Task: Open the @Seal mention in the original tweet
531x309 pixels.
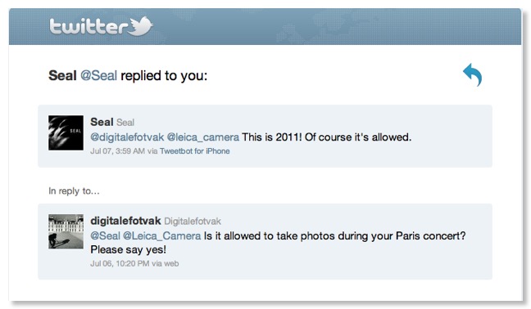Action: tap(105, 235)
